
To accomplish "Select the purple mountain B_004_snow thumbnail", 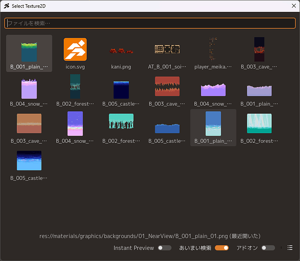I will click(213, 90).
